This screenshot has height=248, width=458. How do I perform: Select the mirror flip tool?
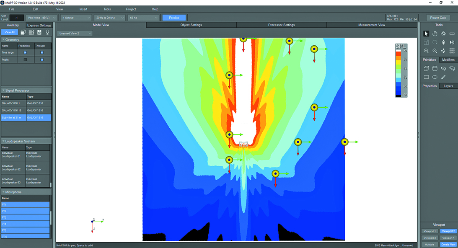point(452,42)
